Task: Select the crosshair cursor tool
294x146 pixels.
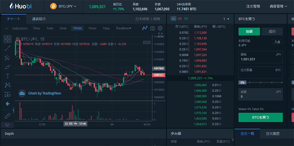Action: pyautogui.click(x=7, y=39)
